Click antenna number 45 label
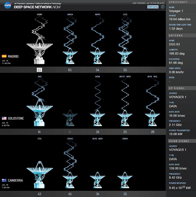 pyautogui.click(x=70, y=194)
